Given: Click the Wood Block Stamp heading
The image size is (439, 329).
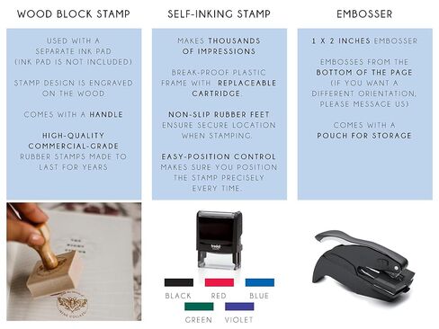Looking at the screenshot, I should (x=74, y=13).
